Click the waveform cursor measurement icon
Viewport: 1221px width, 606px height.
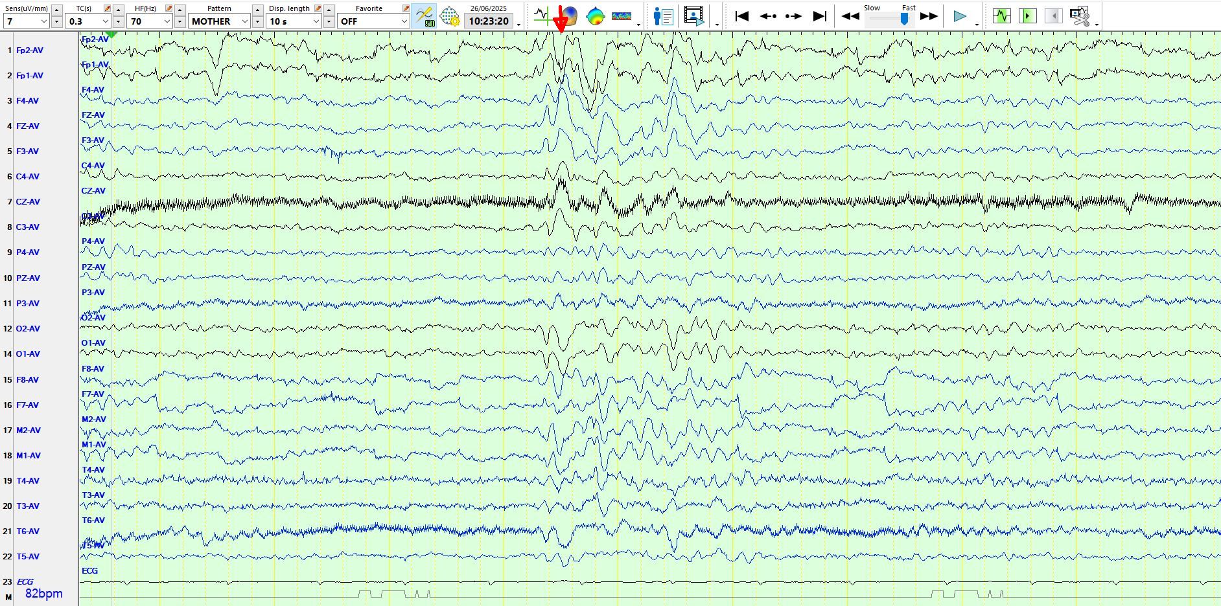(x=542, y=16)
